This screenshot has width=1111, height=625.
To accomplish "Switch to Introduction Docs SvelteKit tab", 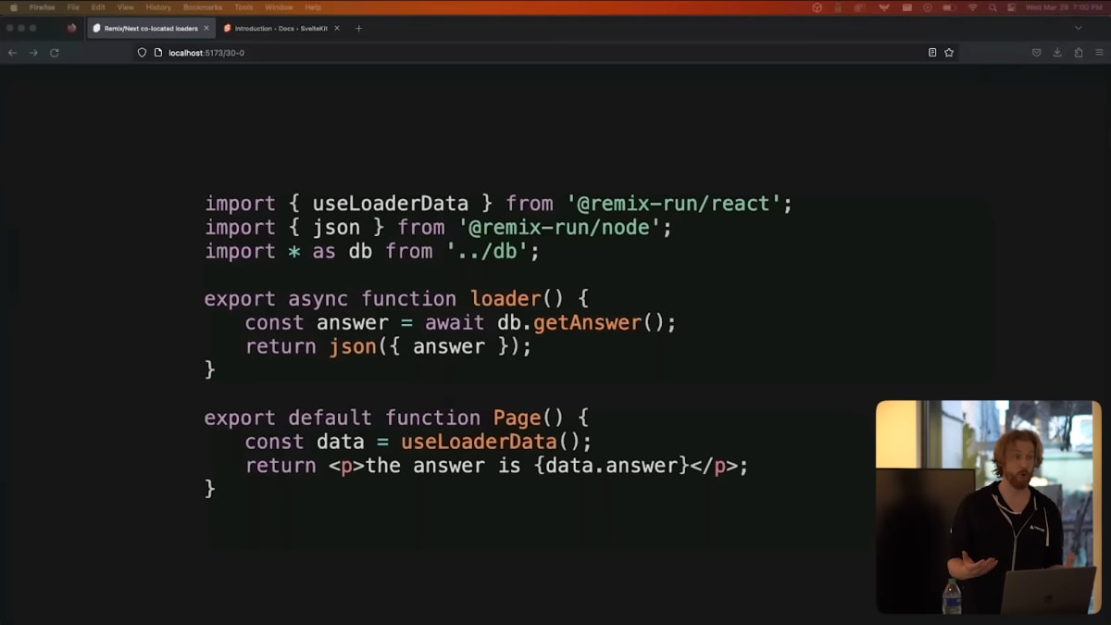I will tap(281, 29).
